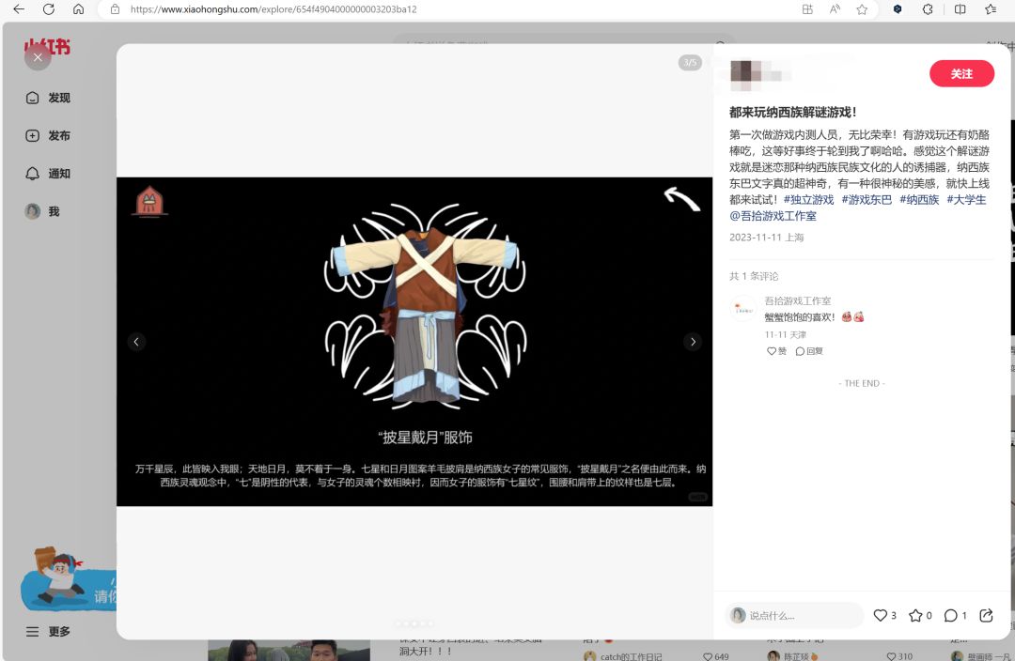
Task: Open the #游戏东巴 hashtag
Action: coord(867,200)
